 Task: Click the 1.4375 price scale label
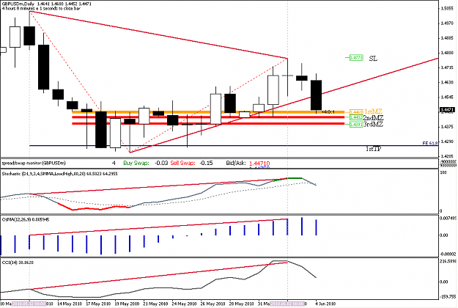tap(447, 127)
